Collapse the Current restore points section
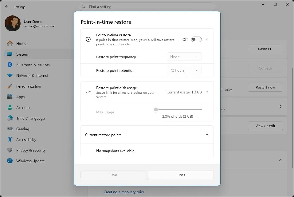 coord(207,135)
